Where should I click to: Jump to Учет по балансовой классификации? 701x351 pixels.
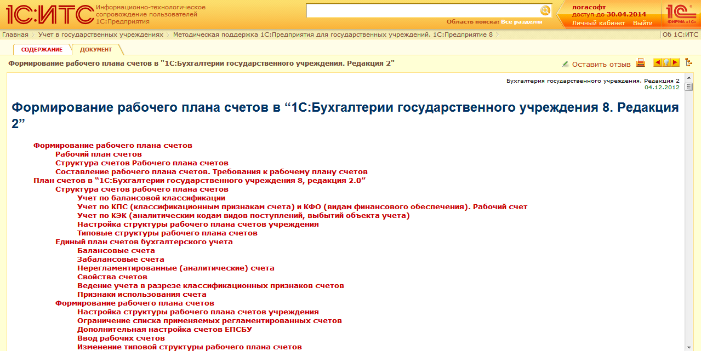[151, 198]
